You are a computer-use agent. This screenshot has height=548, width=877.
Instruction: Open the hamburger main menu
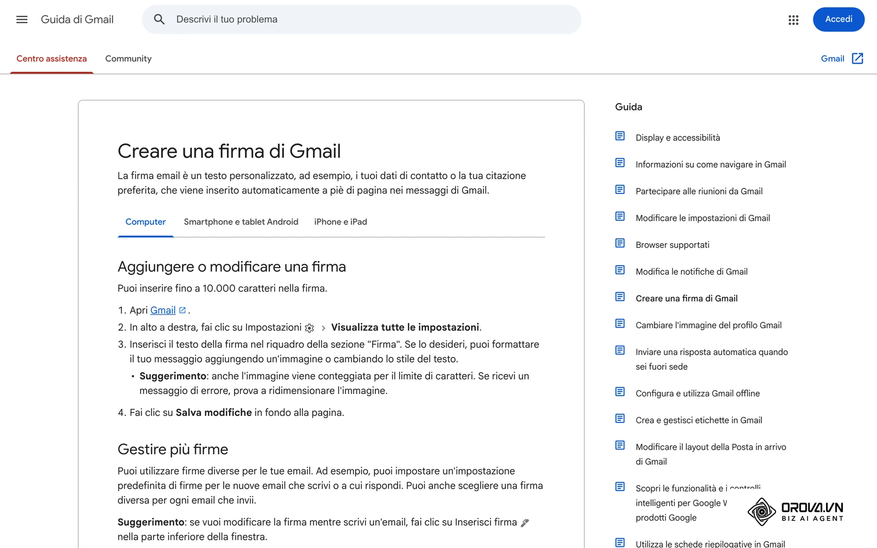(22, 20)
